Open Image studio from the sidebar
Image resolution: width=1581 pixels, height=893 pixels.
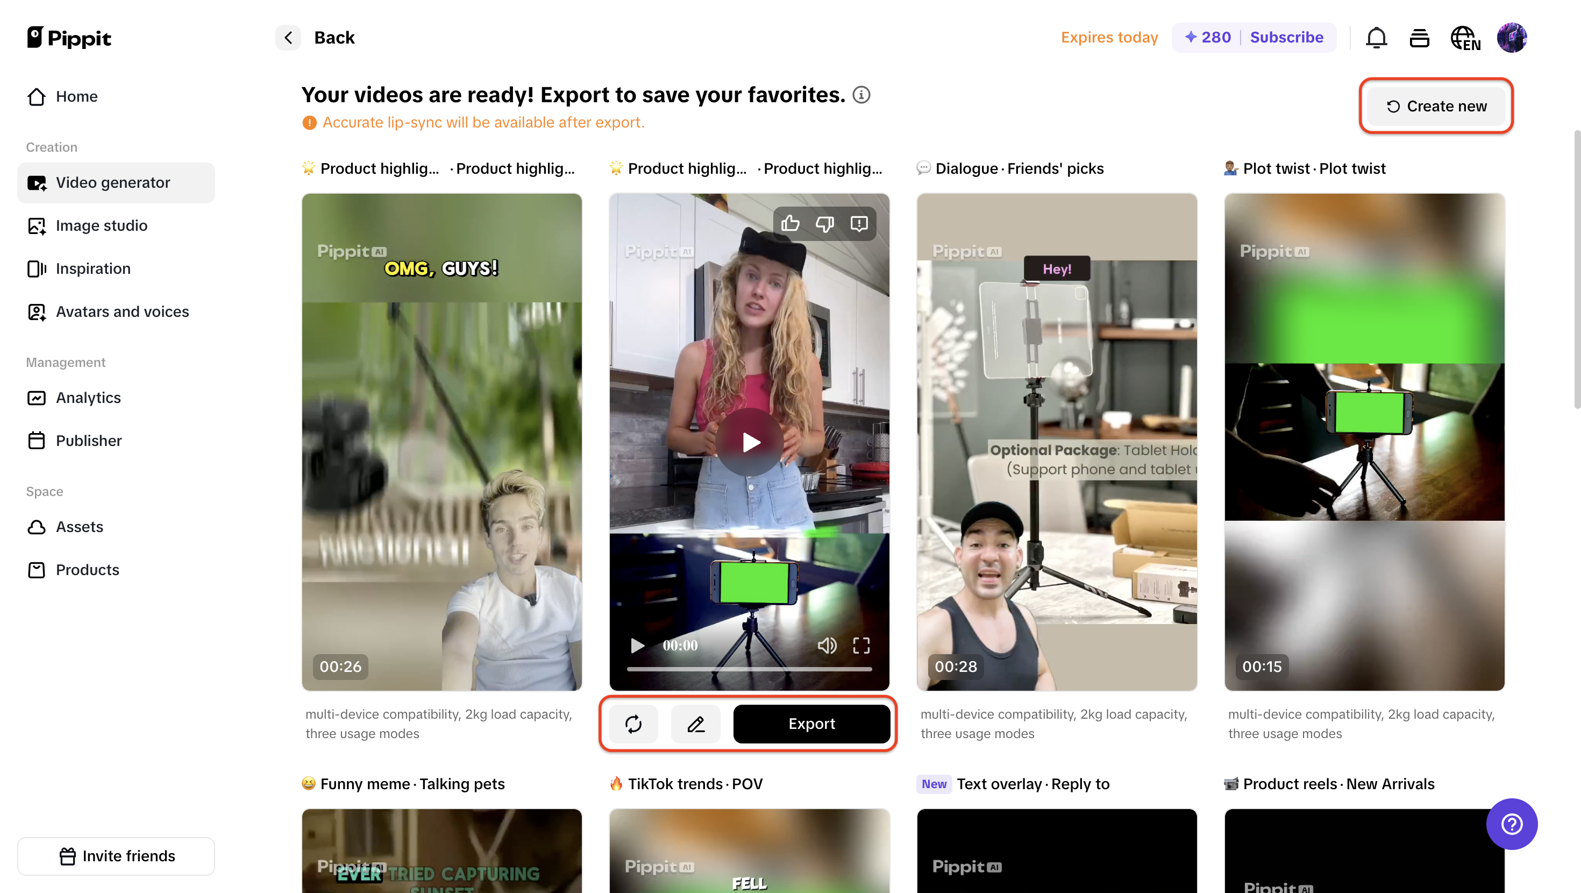pyautogui.click(x=101, y=225)
